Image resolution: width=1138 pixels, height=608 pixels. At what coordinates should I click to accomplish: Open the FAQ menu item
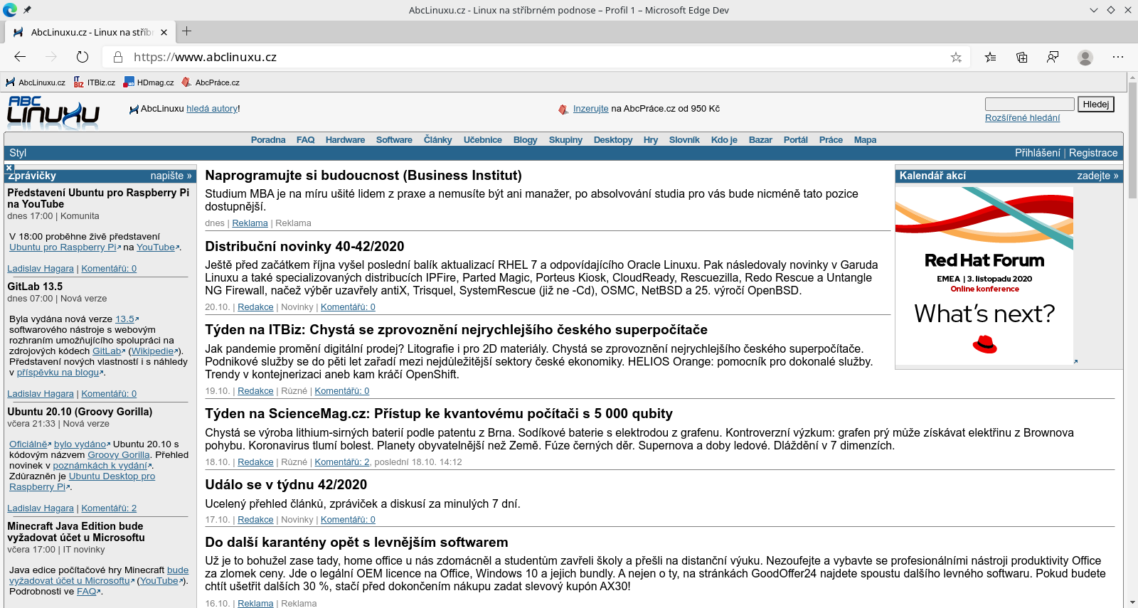[305, 140]
